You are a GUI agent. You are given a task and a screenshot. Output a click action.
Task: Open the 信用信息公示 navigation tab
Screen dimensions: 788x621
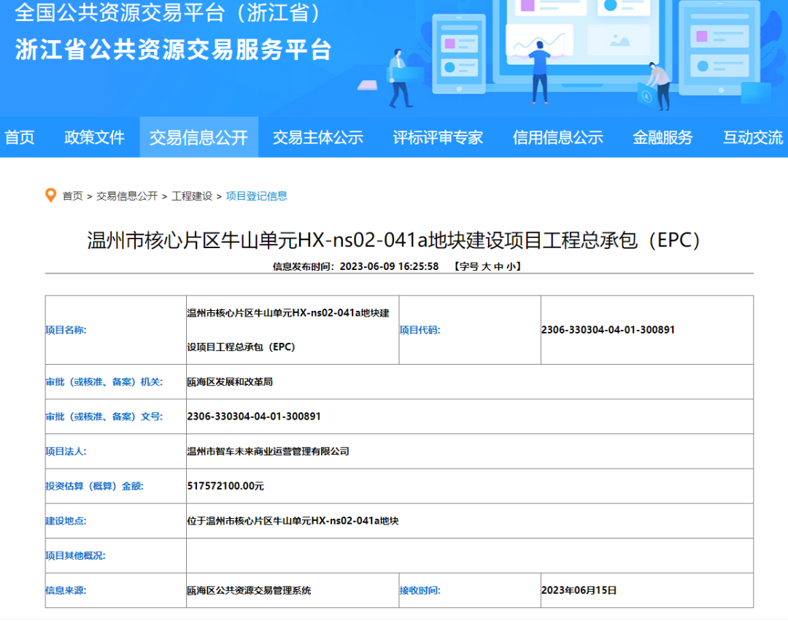coord(558,137)
